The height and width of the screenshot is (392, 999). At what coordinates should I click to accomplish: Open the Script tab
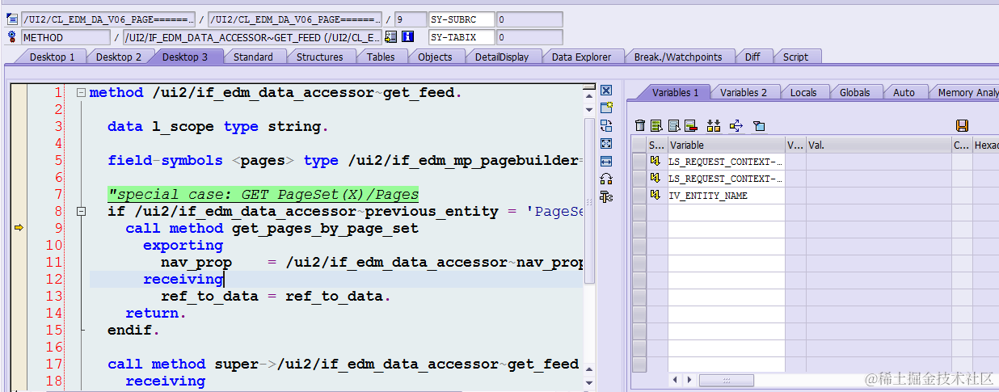795,57
